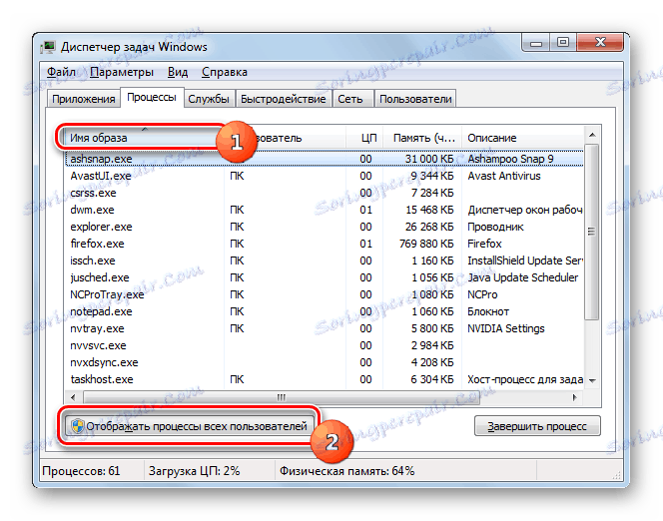The width and height of the screenshot is (663, 521).
Task: Select the issch.exe process
Action: pyautogui.click(x=325, y=260)
